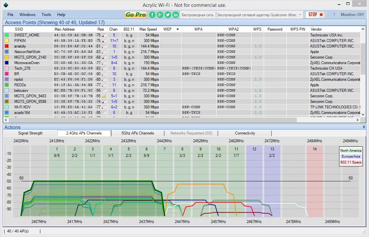This screenshot has height=237, width=369.
Task: Click PIPKIN signal strength bars icon
Action: click(x=104, y=40)
